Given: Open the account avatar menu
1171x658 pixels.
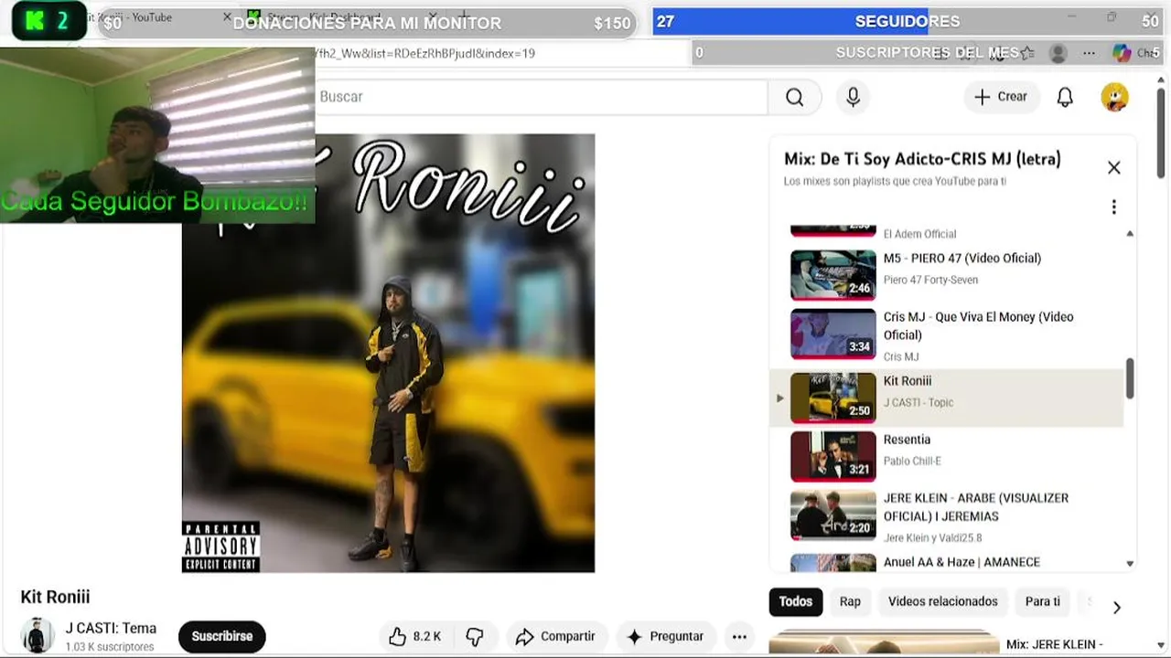Looking at the screenshot, I should click(1114, 97).
